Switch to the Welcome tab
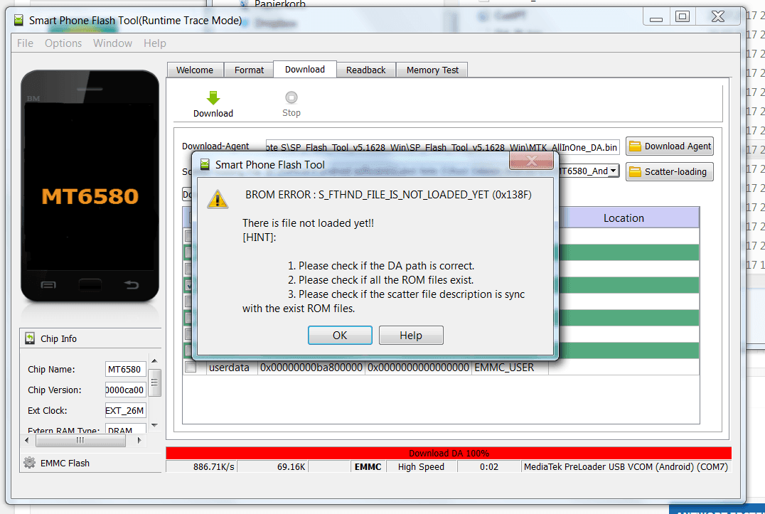Image resolution: width=765 pixels, height=514 pixels. [195, 70]
